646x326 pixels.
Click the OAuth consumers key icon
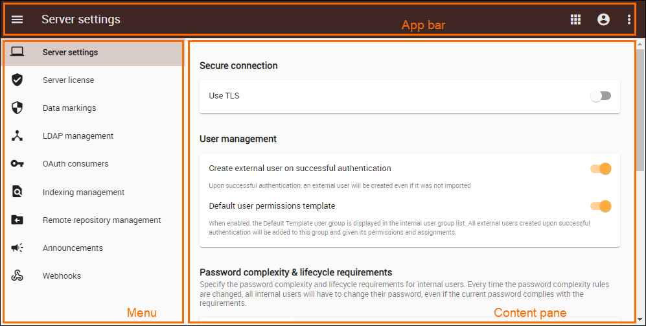(x=17, y=163)
